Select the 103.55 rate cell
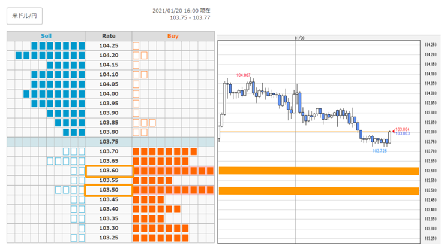The height and width of the screenshot is (249, 444). 109,180
